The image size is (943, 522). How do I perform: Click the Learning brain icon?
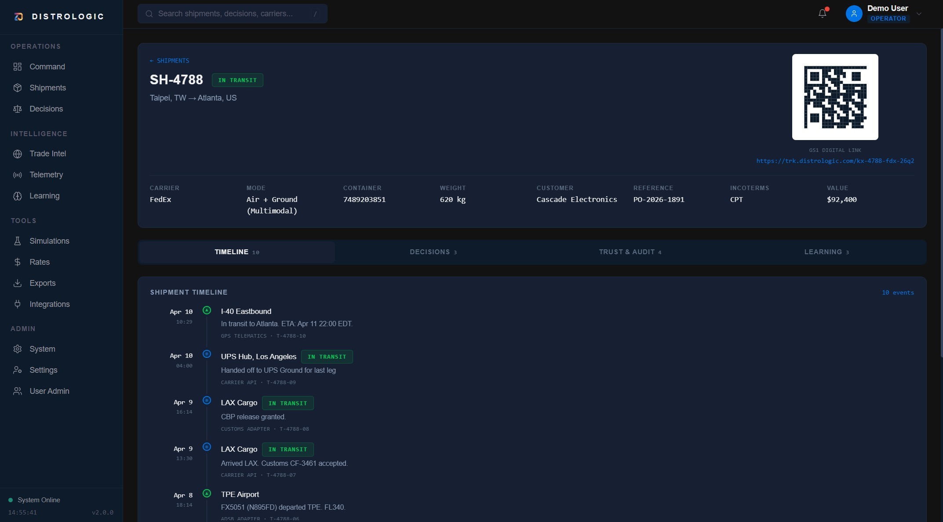[x=18, y=196]
